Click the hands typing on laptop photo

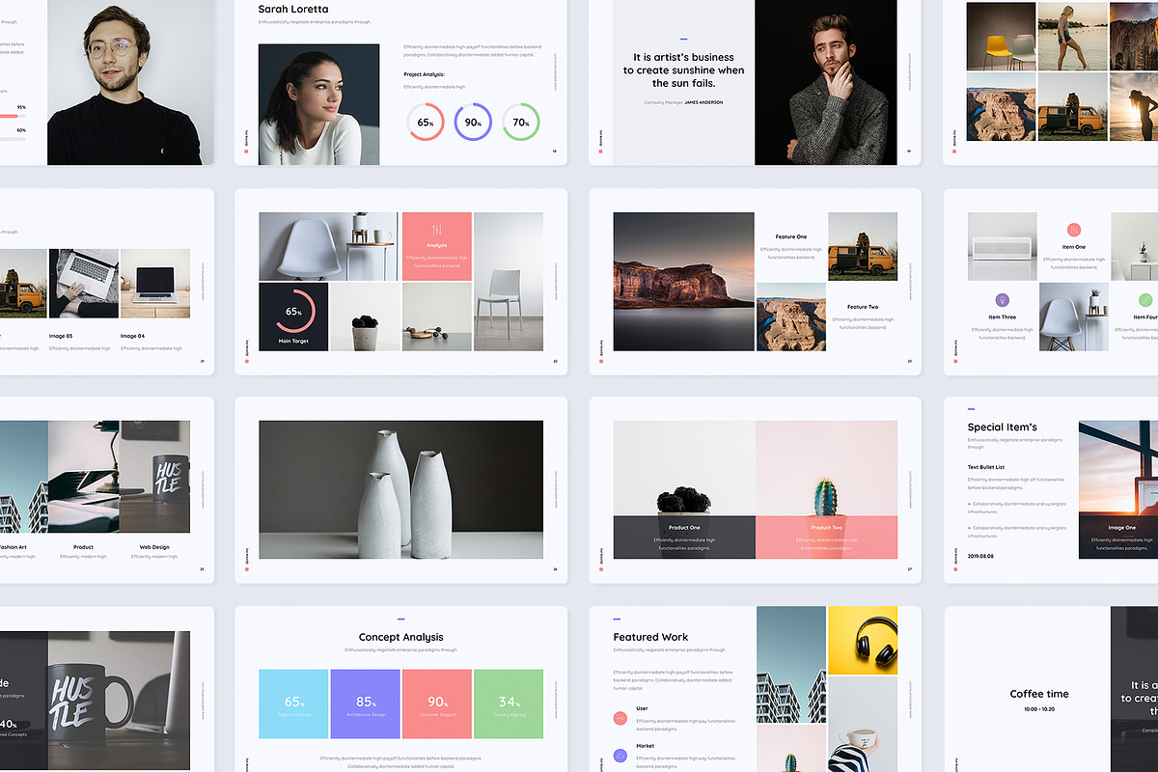pos(83,284)
